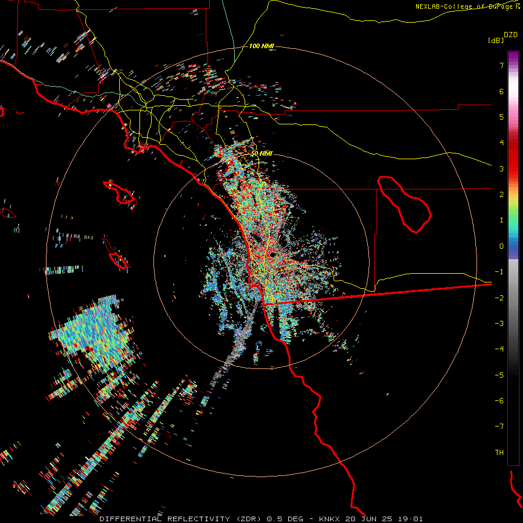Click the -3 value on the color scale
523x523 pixels.
[499, 324]
